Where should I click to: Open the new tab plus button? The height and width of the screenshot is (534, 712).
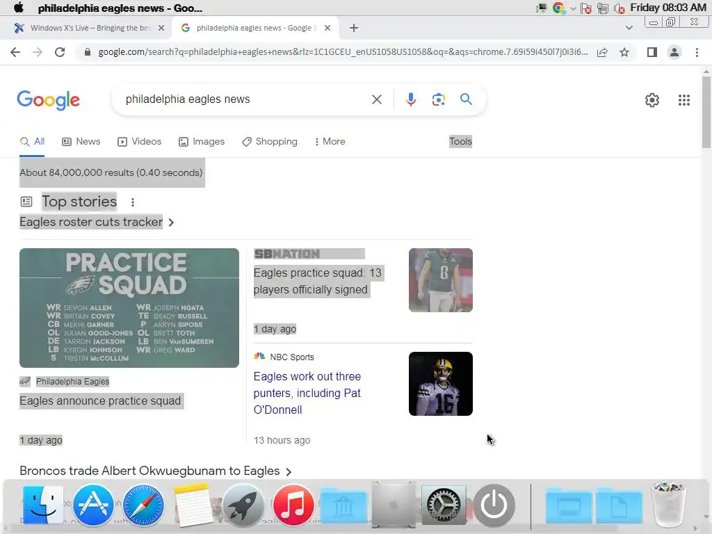tap(354, 28)
